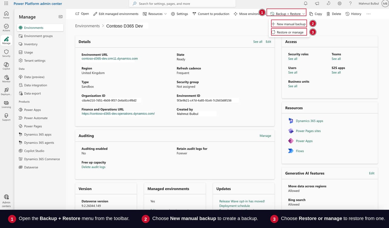
Task: Open Monitor in left rail
Action: tap(6, 79)
